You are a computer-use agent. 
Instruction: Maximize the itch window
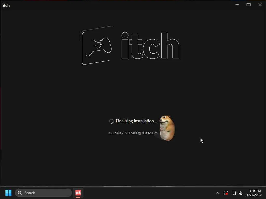pyautogui.click(x=249, y=5)
